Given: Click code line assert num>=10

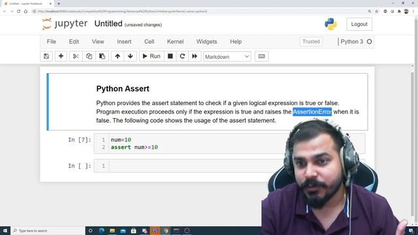Looking at the screenshot, I should pos(135,148).
